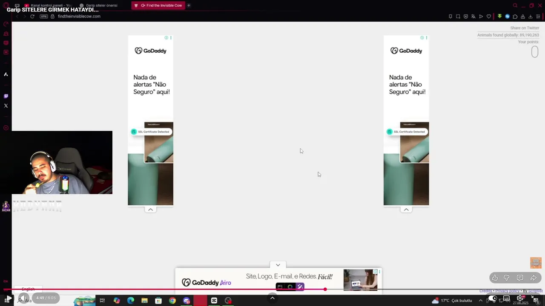Image resolution: width=545 pixels, height=306 pixels.
Task: Open the blue Shazam extension icon
Action: pyautogui.click(x=507, y=17)
